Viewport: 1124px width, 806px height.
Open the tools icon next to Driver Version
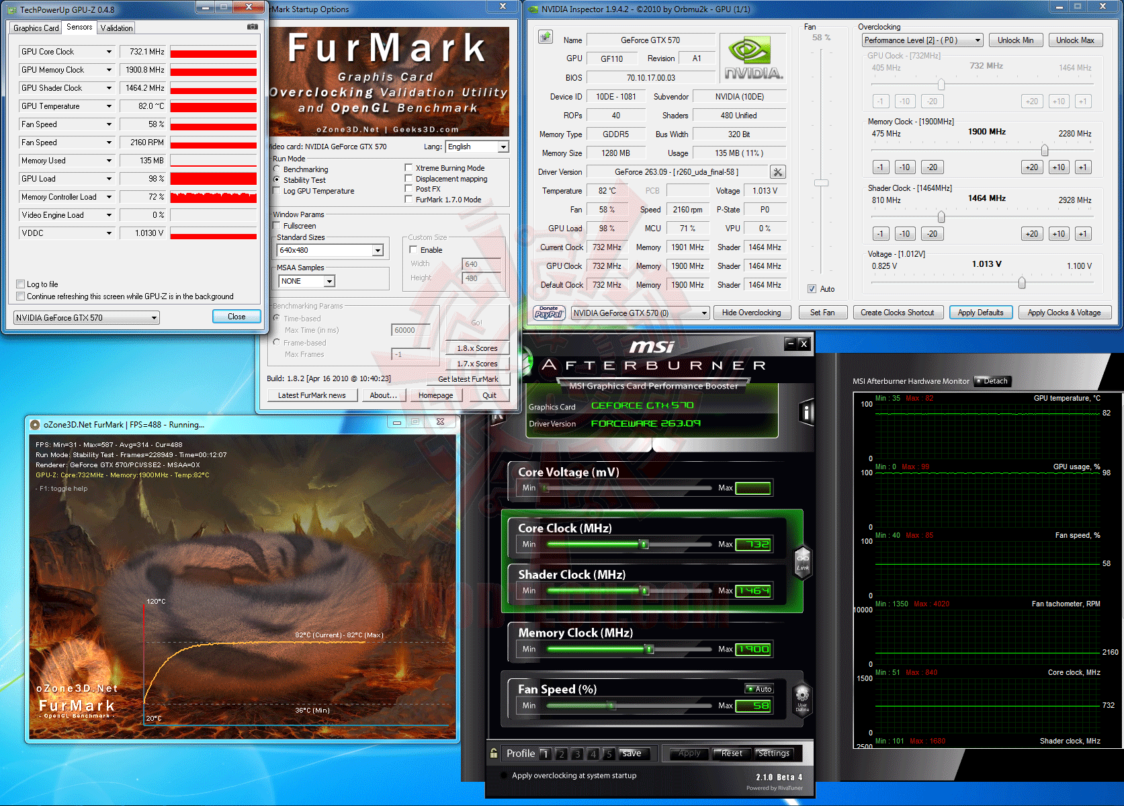pos(777,172)
